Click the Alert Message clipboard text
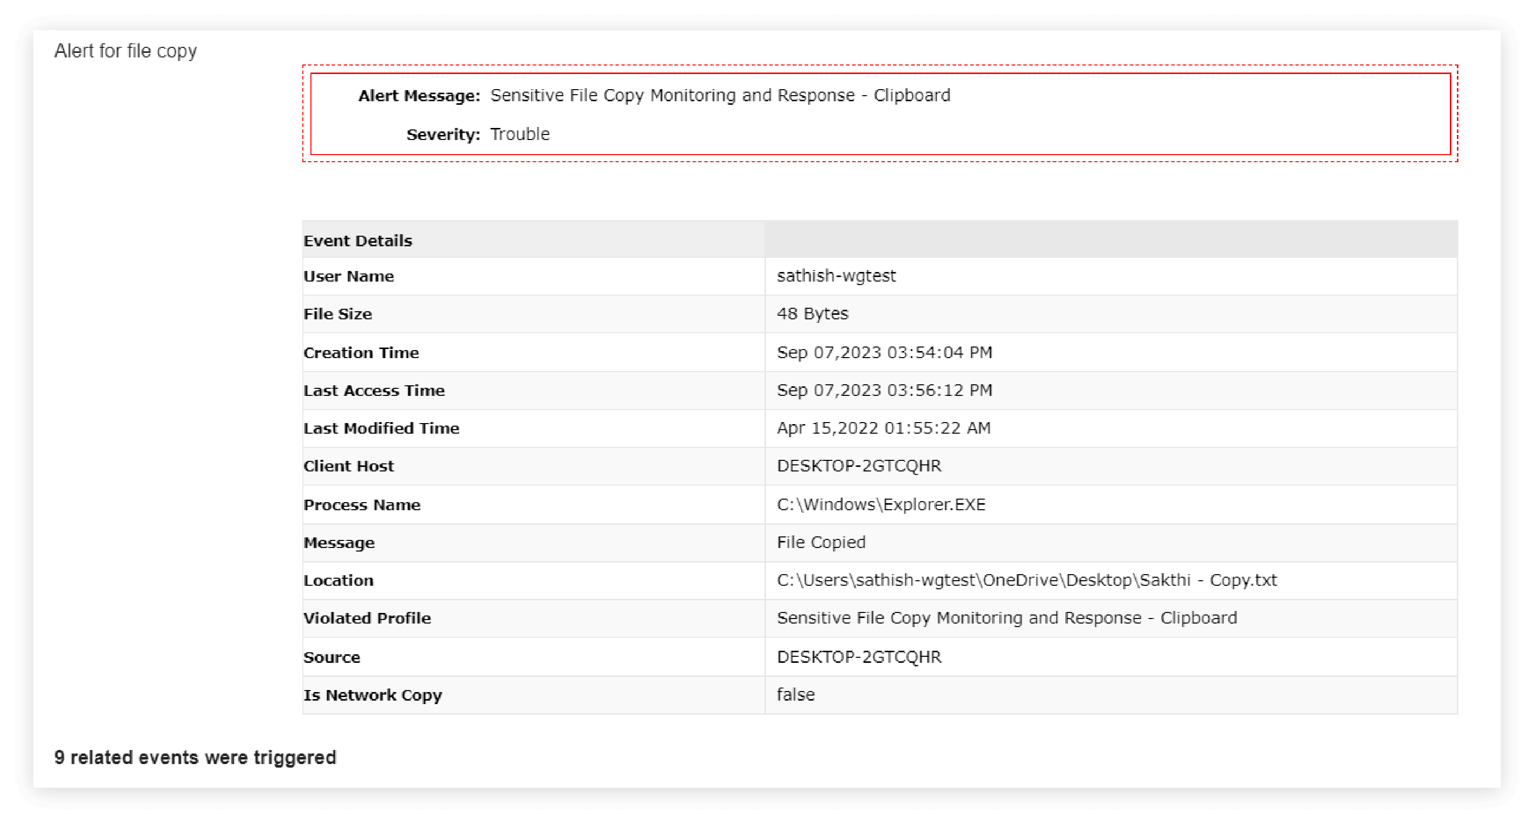This screenshot has height=824, width=1534. click(719, 95)
